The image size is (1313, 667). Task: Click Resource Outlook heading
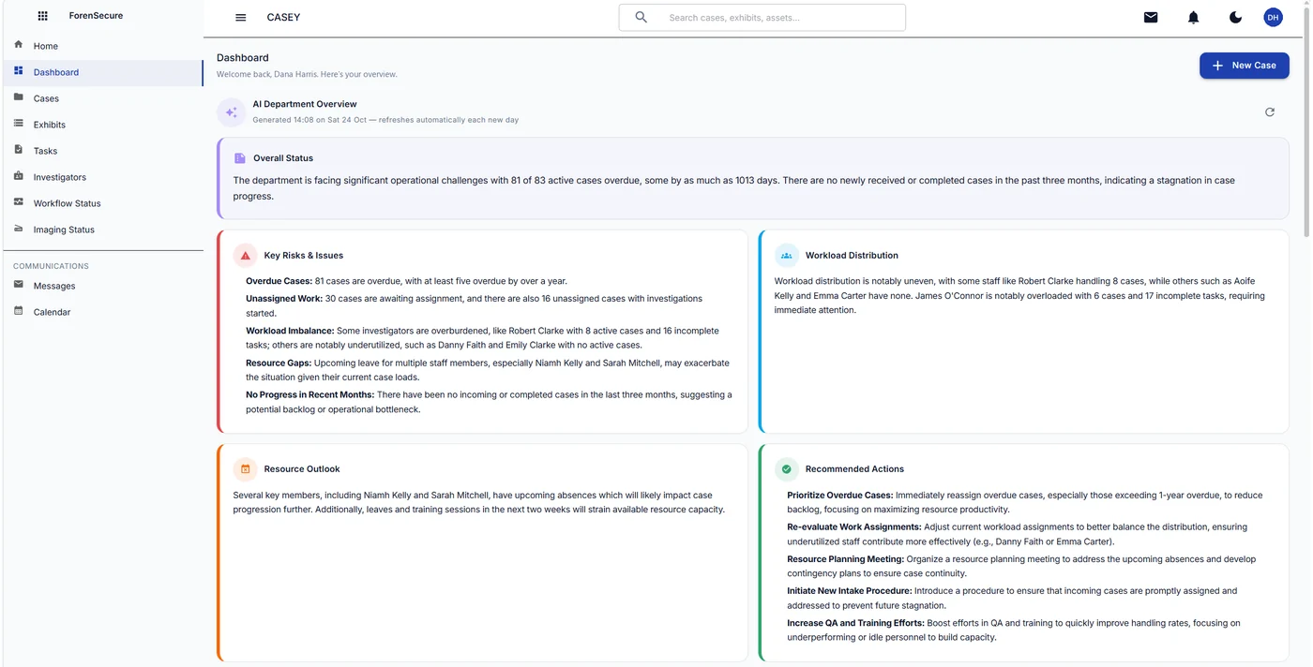[x=302, y=469]
